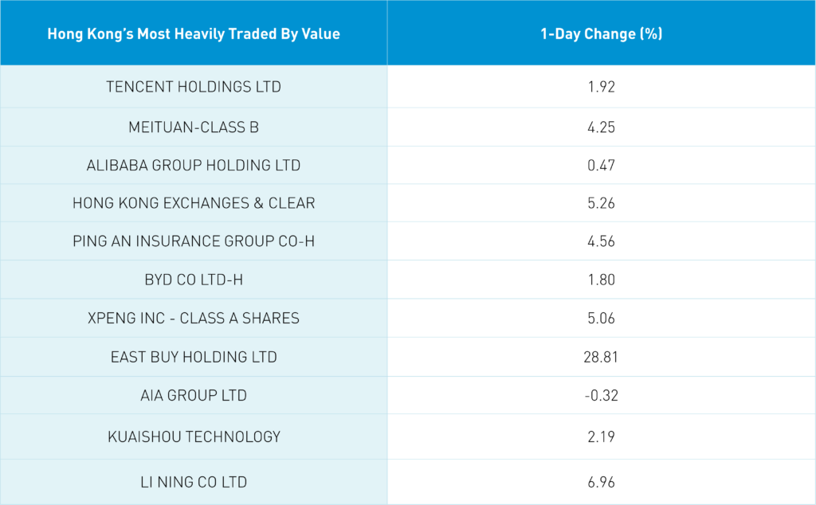Click the 1-Day Change (%) column header
Screen dimensions: 816x505
click(x=601, y=33)
